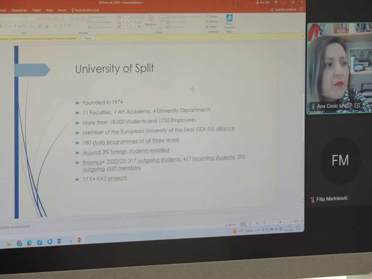Open the Pregled ribbon tab
The image size is (372, 279).
click(x=36, y=10)
